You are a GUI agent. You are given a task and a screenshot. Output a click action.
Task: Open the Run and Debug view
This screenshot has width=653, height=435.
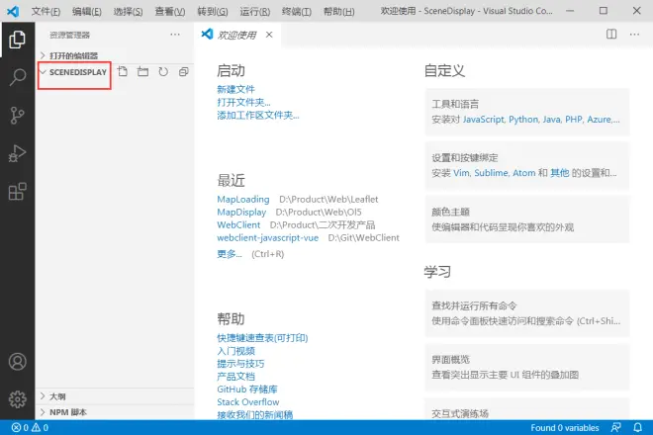(x=17, y=153)
